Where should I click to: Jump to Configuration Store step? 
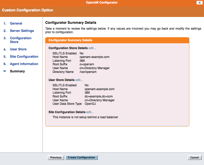coord(21,40)
